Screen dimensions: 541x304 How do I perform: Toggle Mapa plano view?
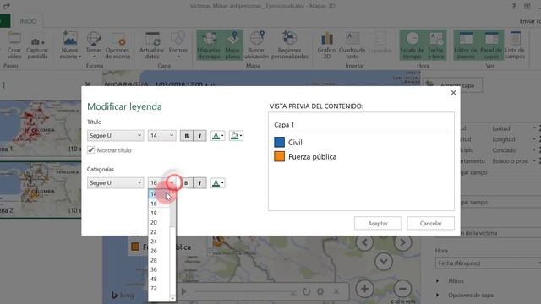tap(233, 46)
